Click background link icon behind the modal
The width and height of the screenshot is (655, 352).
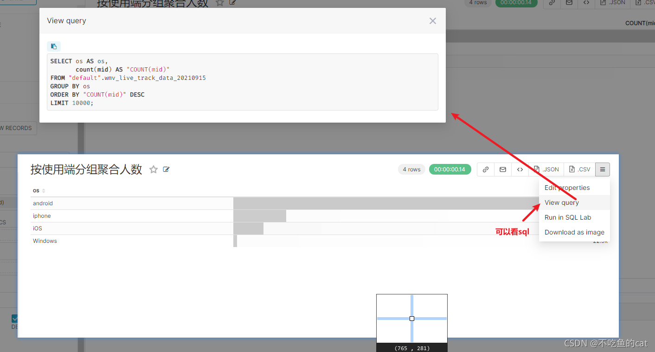tap(552, 2)
